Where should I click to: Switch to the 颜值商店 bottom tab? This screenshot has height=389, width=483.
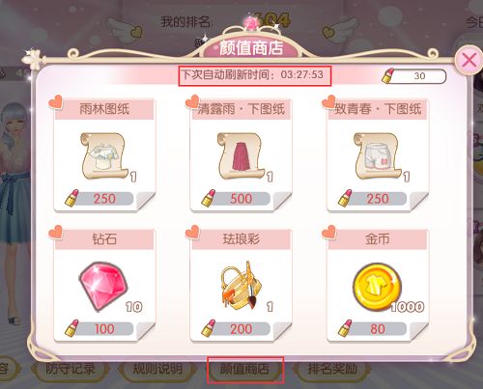(x=244, y=369)
